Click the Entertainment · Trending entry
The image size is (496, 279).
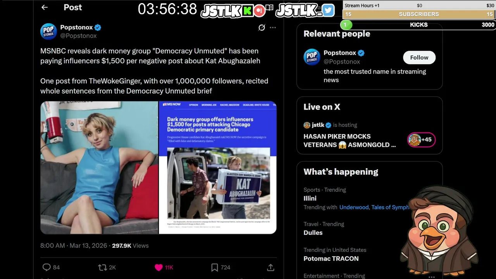point(334,276)
